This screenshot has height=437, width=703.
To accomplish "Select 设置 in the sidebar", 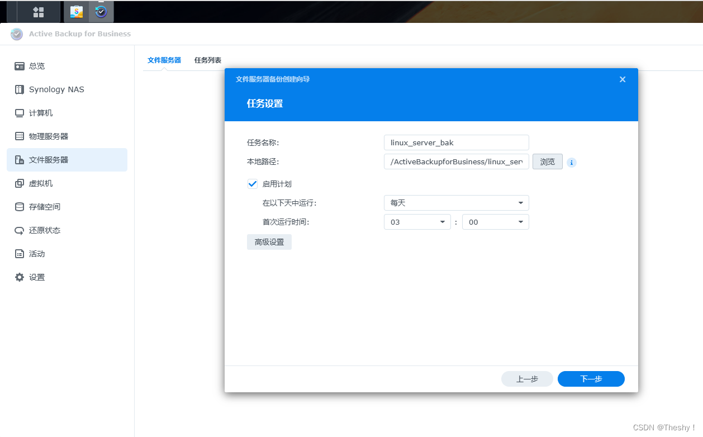I will point(67,277).
